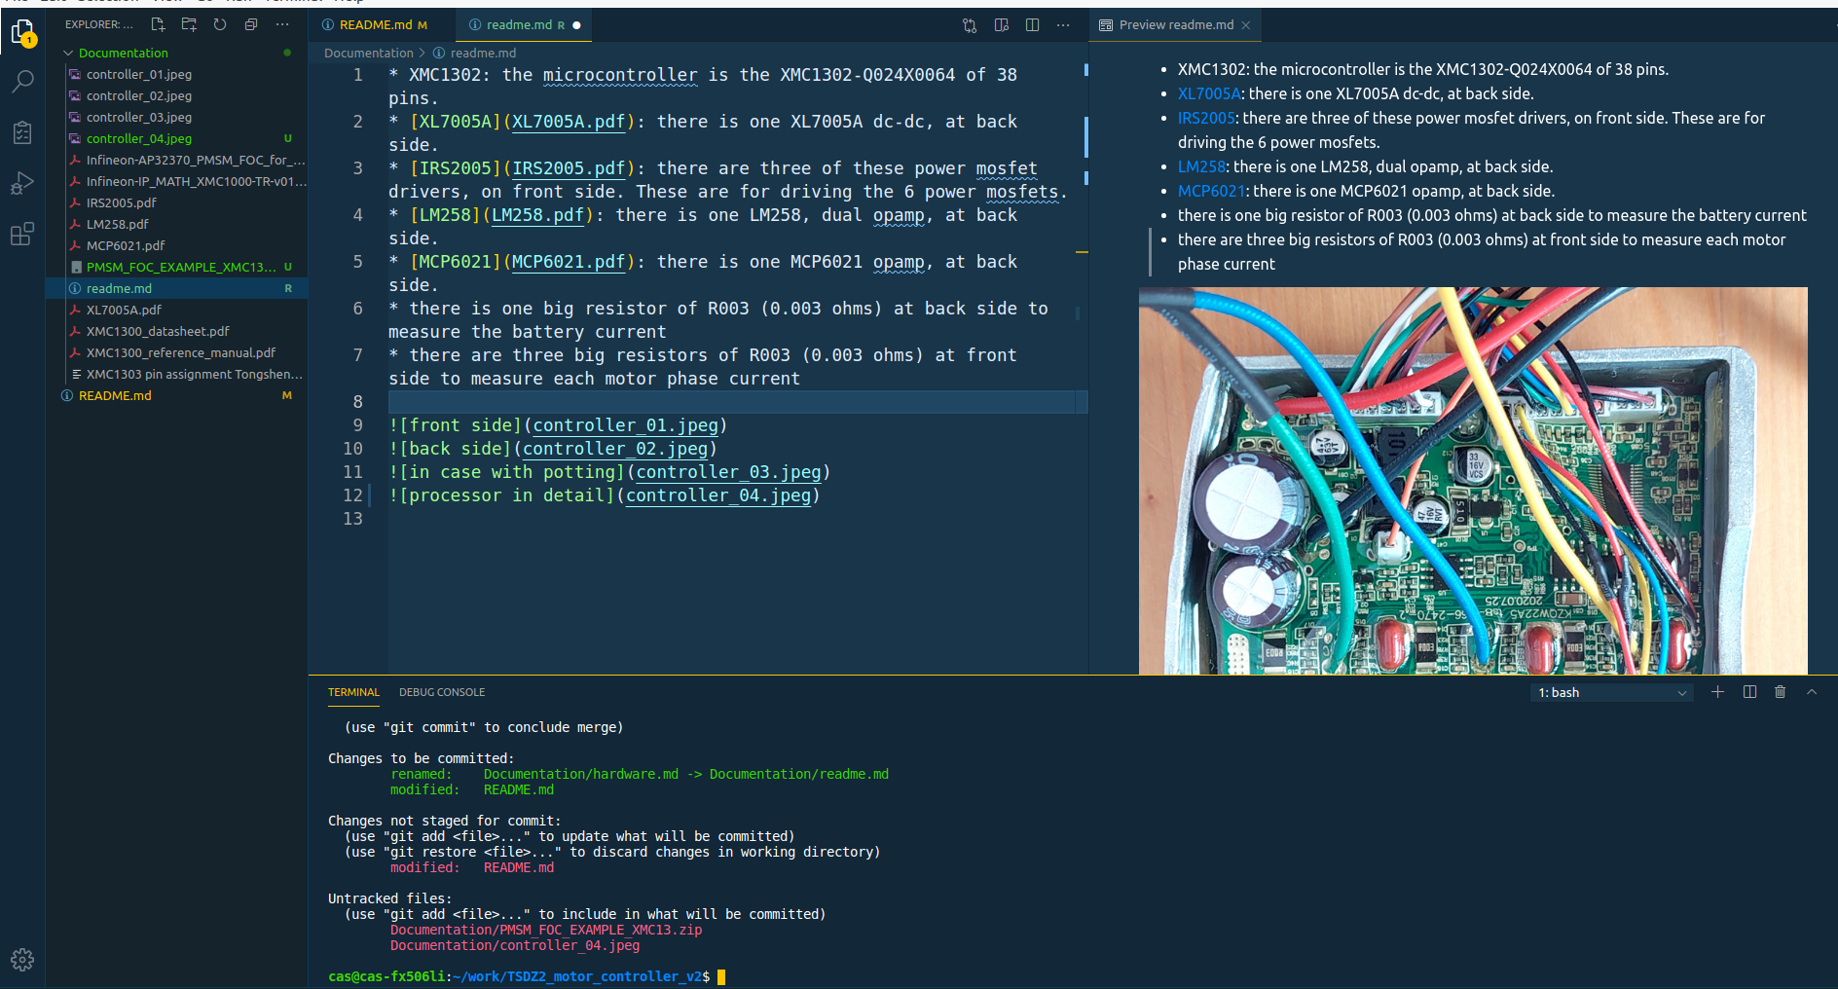
Task: Split the terminal panel
Action: pyautogui.click(x=1749, y=692)
